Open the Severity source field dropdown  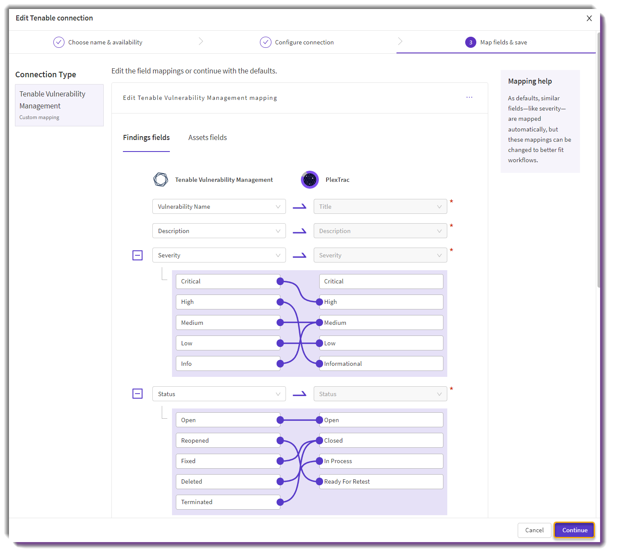coord(219,255)
